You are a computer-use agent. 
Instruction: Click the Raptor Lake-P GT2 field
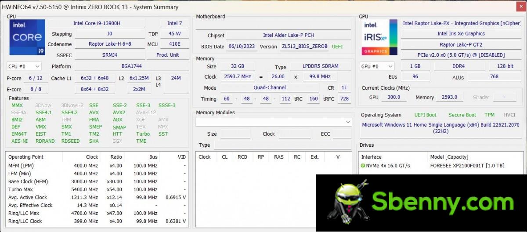461,44
